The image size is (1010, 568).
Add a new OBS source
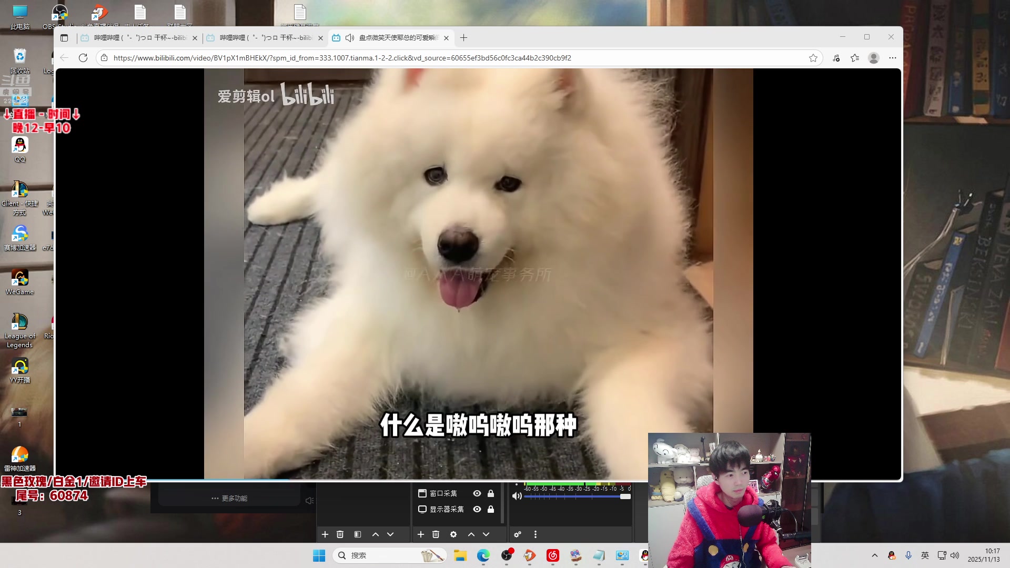click(x=421, y=534)
